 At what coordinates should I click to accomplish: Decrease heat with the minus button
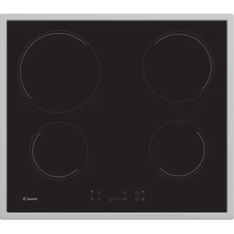pyautogui.click(x=111, y=199)
